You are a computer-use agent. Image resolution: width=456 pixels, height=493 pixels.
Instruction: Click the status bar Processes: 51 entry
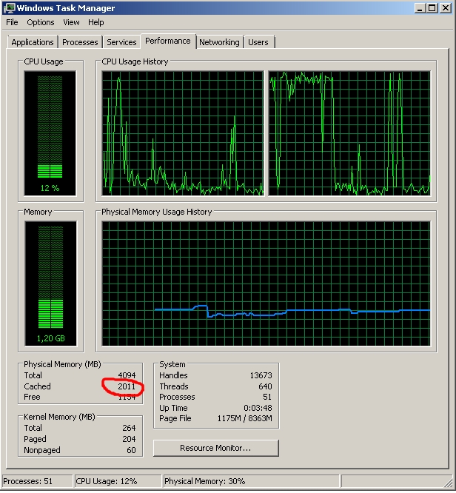click(x=37, y=481)
